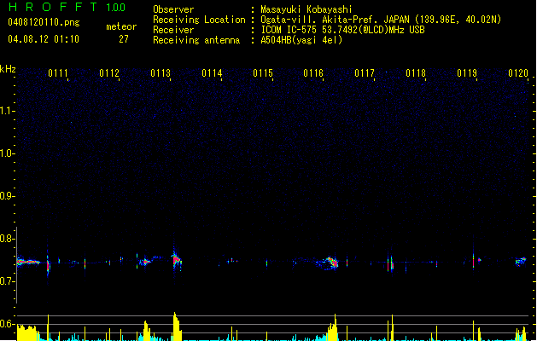
Task: Select the A504HB(yagi 4el) antenna text
Action: (301, 40)
